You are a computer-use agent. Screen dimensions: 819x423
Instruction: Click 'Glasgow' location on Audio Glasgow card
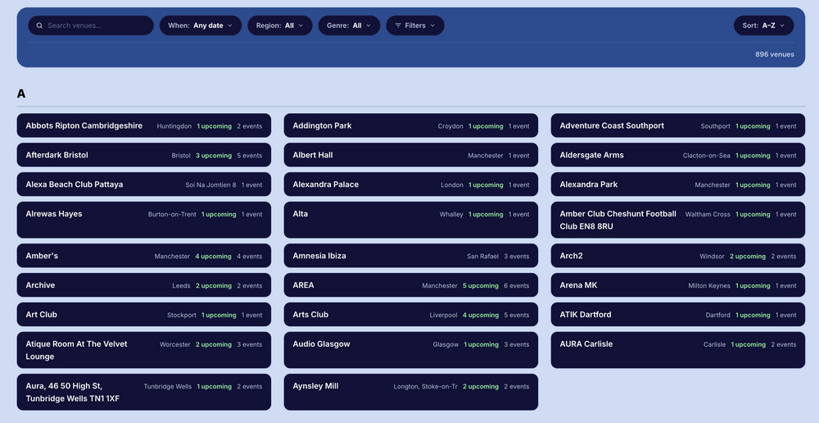[x=446, y=344]
